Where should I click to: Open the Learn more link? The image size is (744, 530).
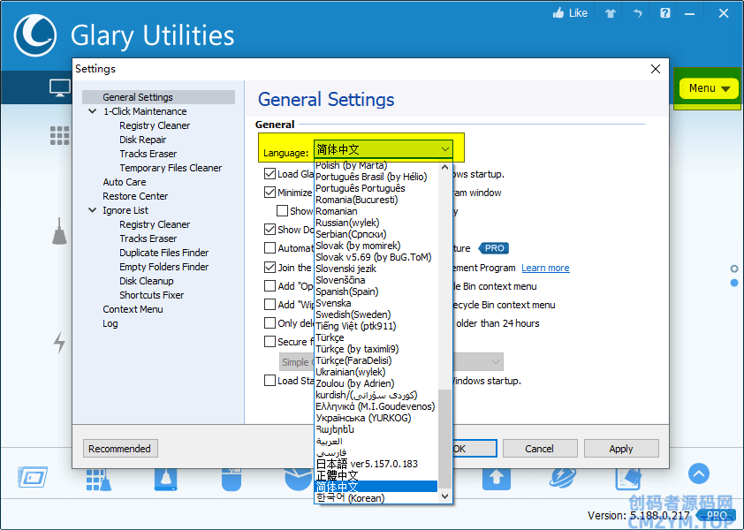tap(545, 268)
